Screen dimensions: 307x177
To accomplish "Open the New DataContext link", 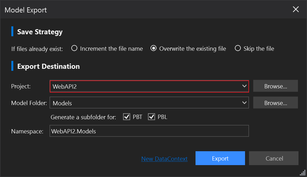I will tap(164, 159).
